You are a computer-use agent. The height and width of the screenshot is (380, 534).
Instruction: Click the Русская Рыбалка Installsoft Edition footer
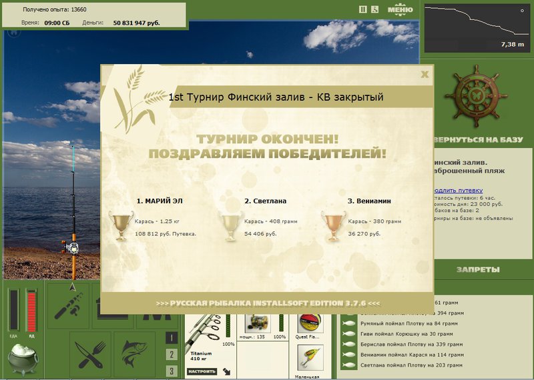[268, 303]
